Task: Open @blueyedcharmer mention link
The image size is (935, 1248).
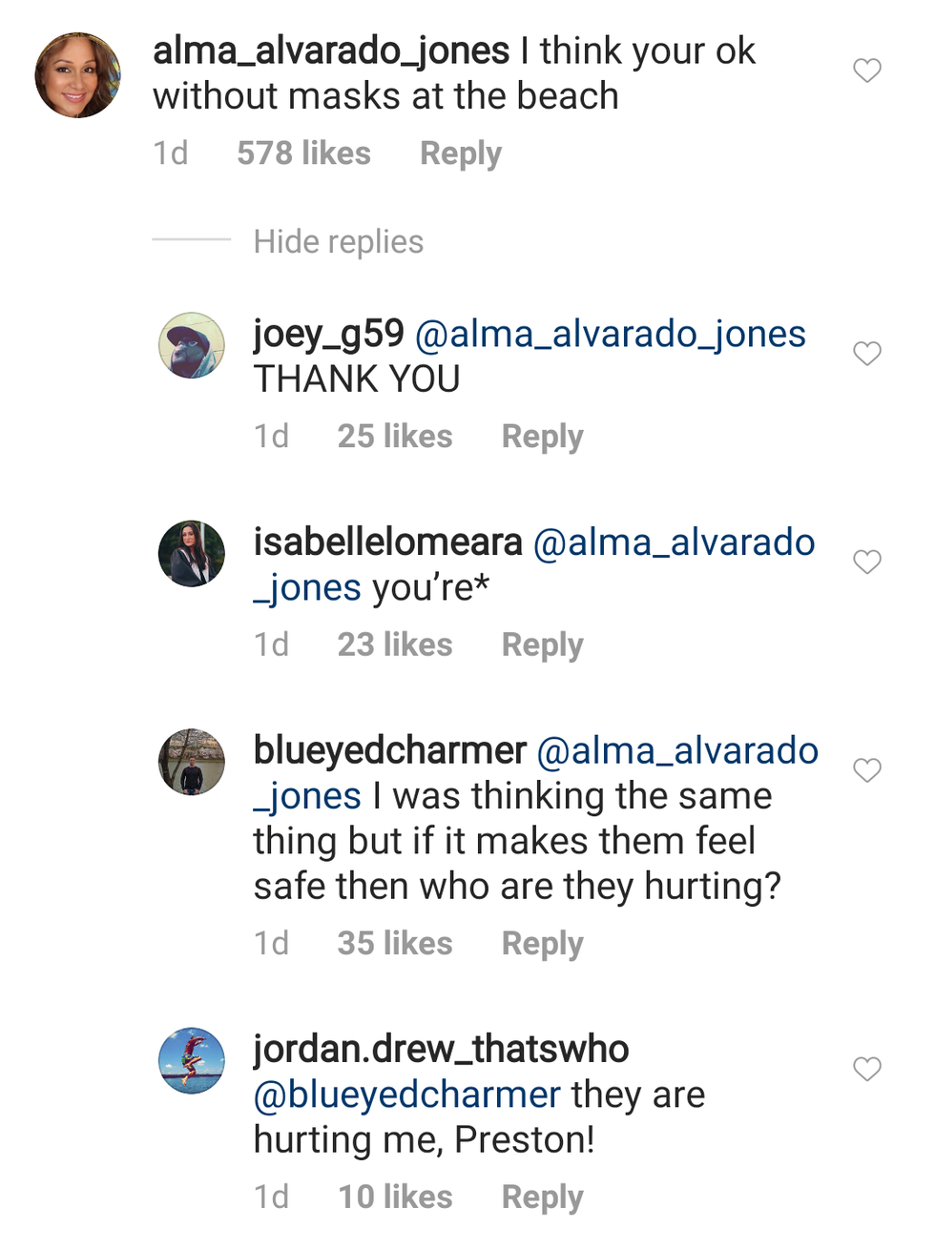Action: pyautogui.click(x=407, y=1095)
